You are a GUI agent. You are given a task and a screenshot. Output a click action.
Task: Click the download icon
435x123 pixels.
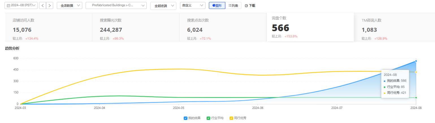coord(246,6)
